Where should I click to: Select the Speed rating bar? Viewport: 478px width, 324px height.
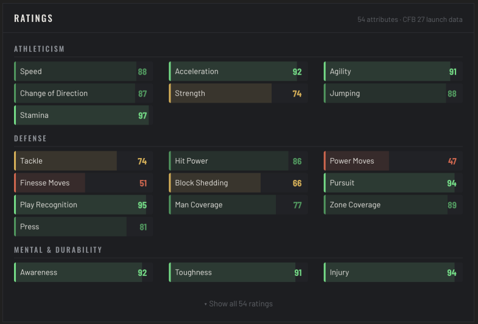click(x=83, y=72)
